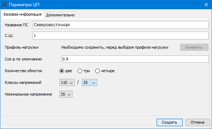
Task: Select the Базовая информация tab
Action: coord(23,14)
